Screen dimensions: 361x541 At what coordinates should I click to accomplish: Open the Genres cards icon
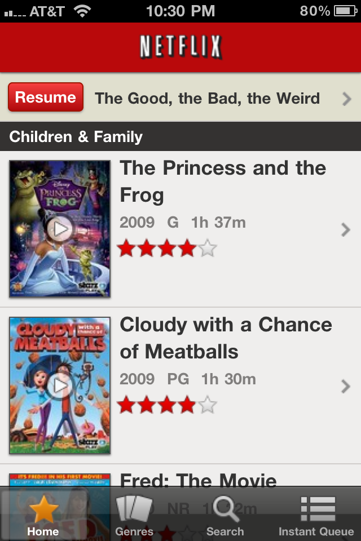click(134, 509)
